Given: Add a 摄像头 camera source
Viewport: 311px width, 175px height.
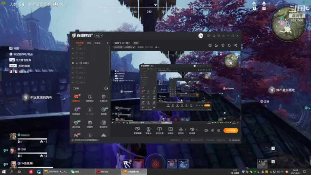Looking at the screenshot, I should pyautogui.click(x=149, y=131).
